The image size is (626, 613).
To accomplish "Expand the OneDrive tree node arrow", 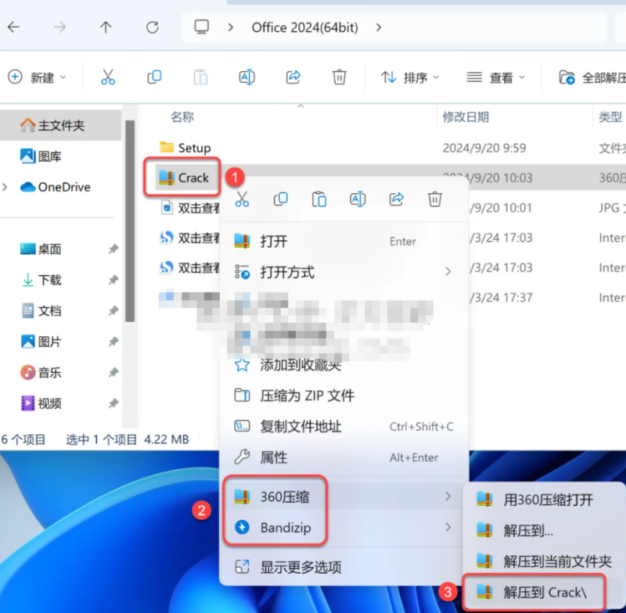I will [5, 187].
